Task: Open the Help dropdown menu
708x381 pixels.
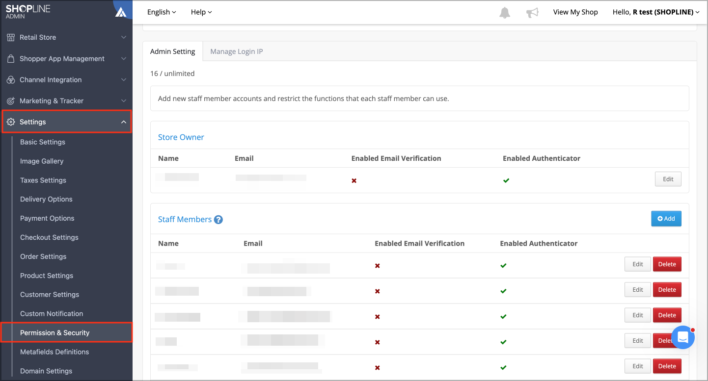Action: click(x=201, y=12)
